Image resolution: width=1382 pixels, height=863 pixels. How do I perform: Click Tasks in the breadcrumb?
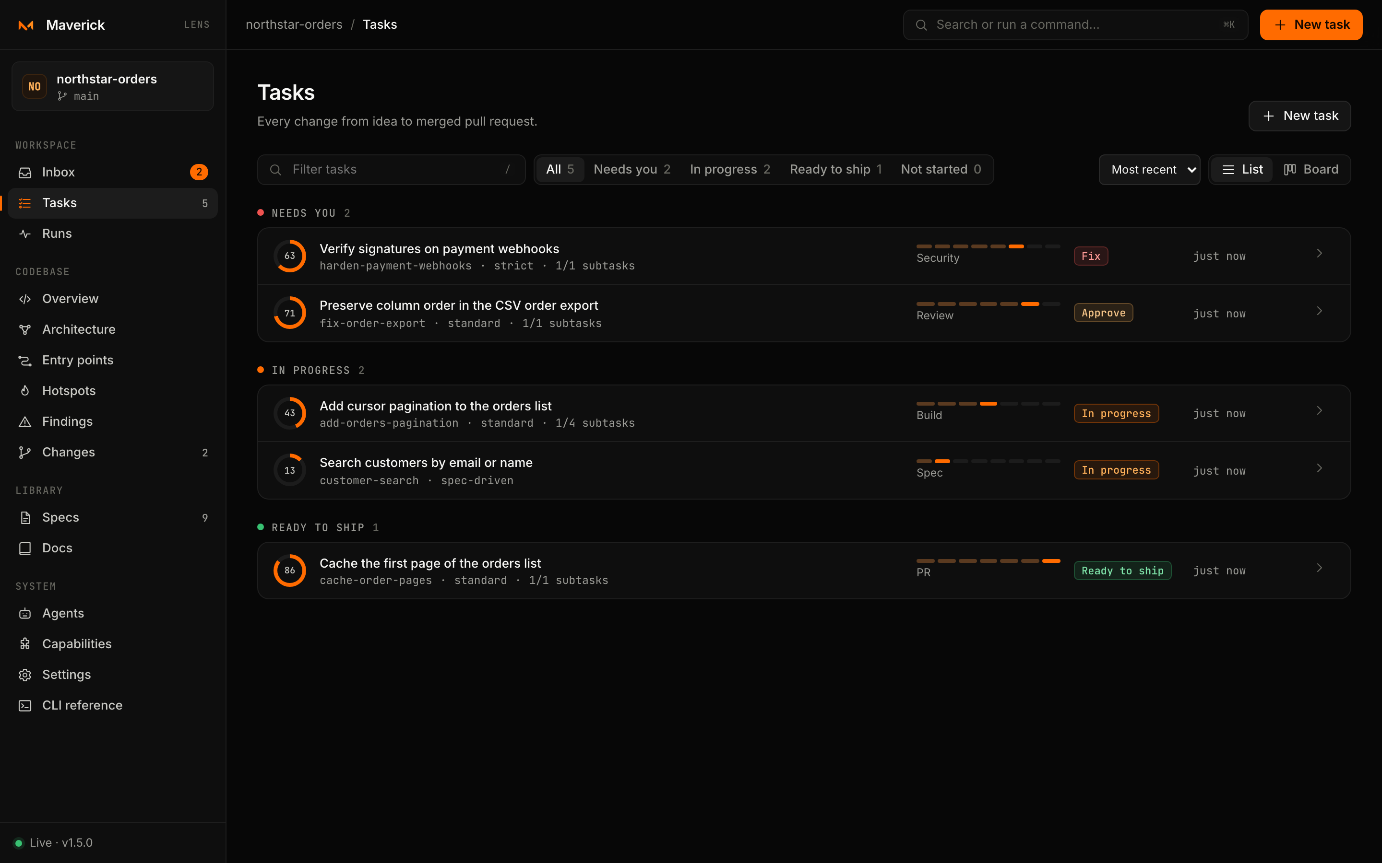click(x=380, y=24)
